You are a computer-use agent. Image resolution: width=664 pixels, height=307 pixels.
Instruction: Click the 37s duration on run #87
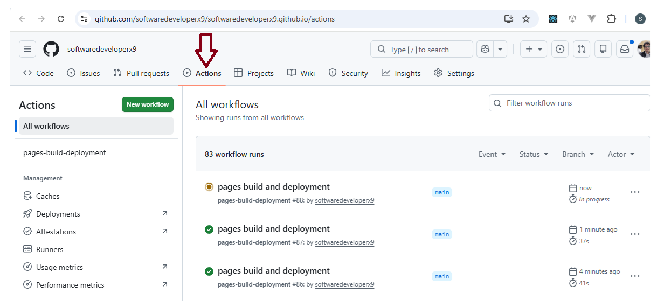(x=584, y=241)
